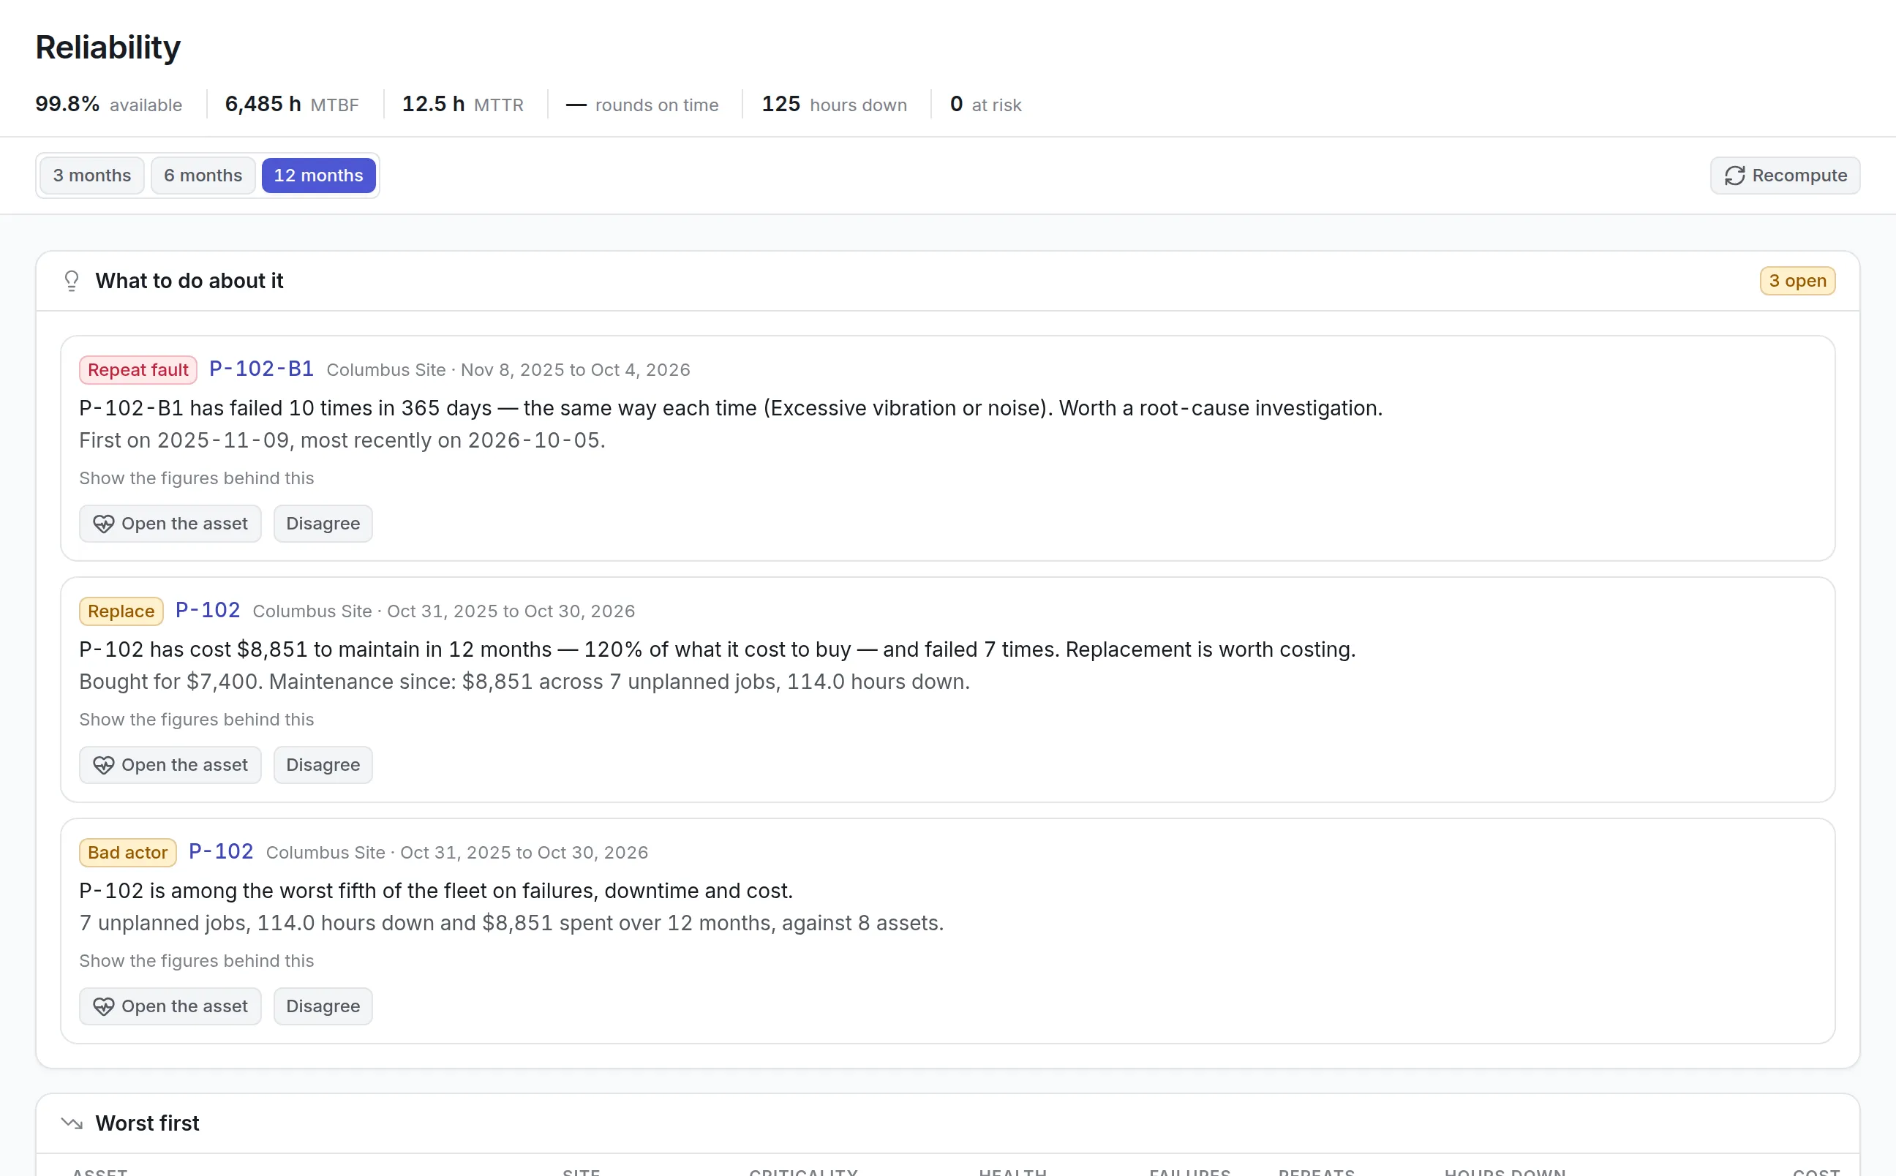Click the line starting First on 2025-11-09
The width and height of the screenshot is (1896, 1176).
click(x=342, y=440)
